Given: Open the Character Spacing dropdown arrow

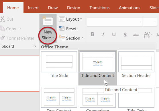Looking at the screenshot, I should [x=152, y=35].
